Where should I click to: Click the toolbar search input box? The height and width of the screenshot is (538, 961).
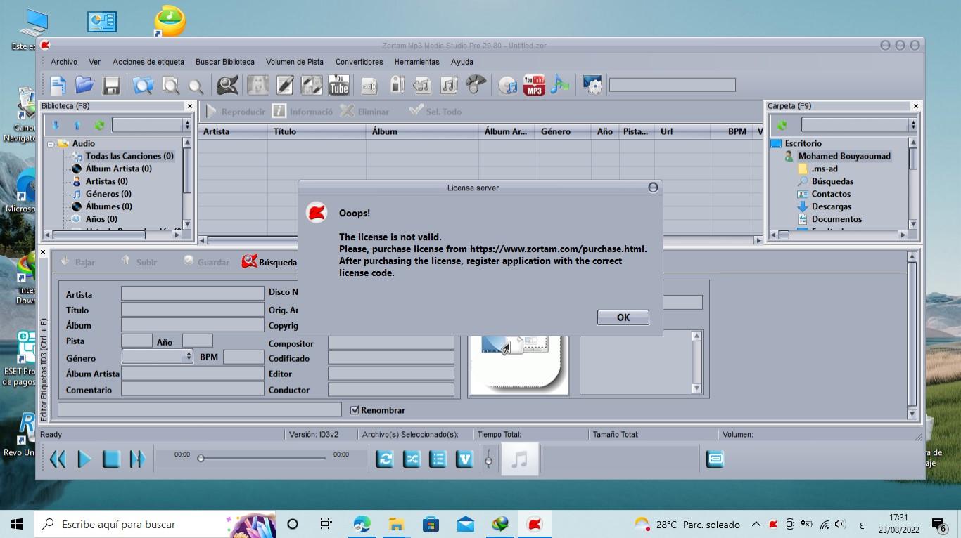(672, 85)
